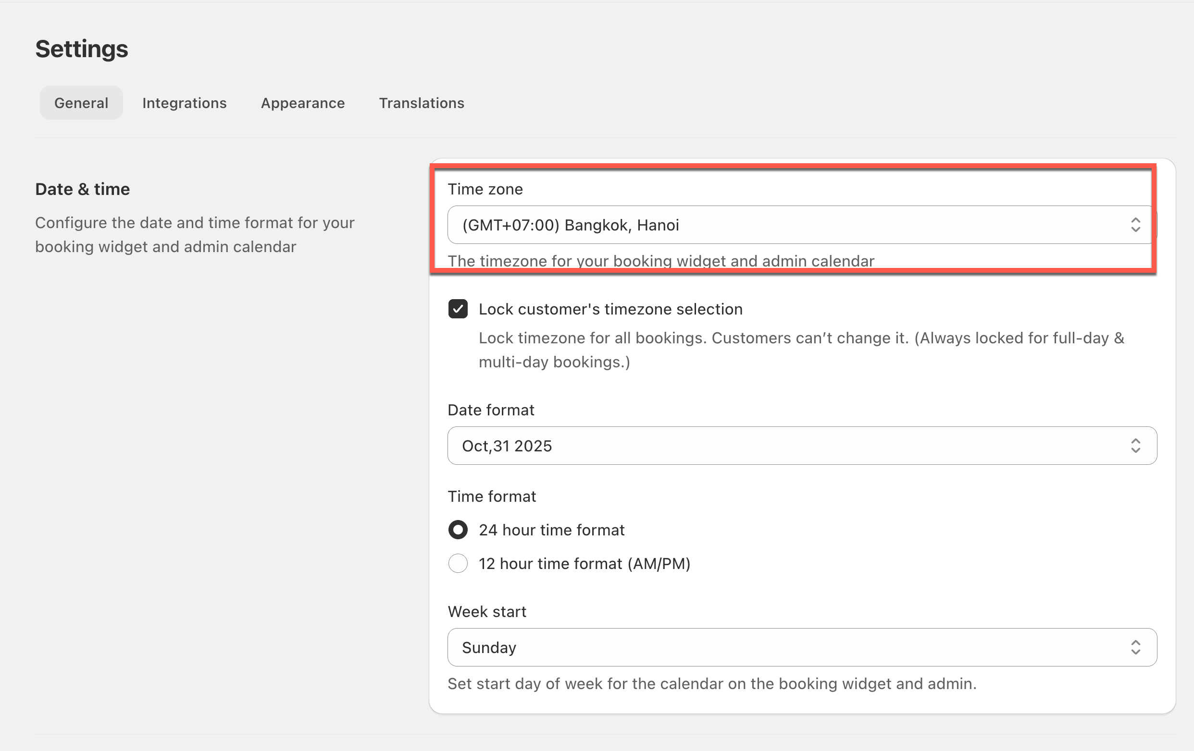Select 24 hour time format radio button
Screen dimensions: 1194x751
pyautogui.click(x=458, y=530)
